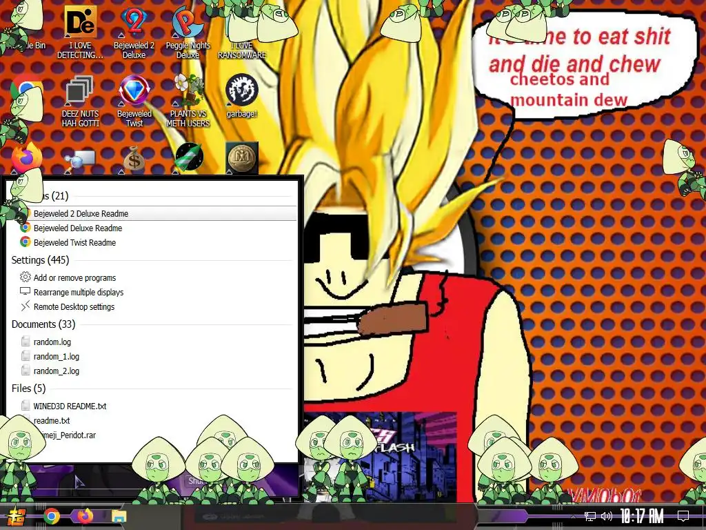
Task: Open the Firefox desktop shortcut
Action: point(26,158)
